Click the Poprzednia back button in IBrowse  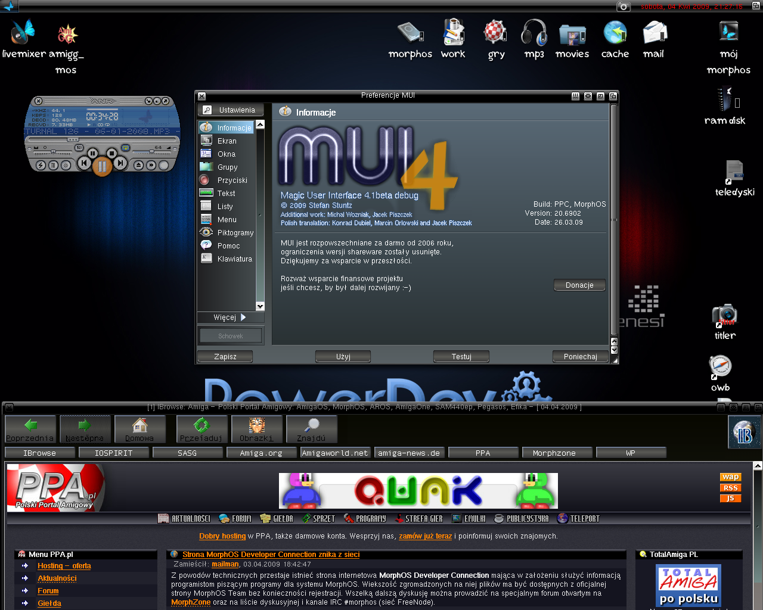(x=30, y=430)
